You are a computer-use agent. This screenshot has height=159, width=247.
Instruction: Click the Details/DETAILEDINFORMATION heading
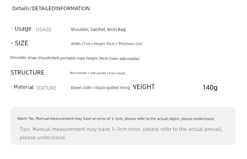51,9
